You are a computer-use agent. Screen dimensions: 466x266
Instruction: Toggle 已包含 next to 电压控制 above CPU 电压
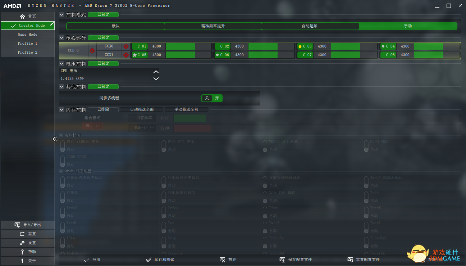coord(103,63)
